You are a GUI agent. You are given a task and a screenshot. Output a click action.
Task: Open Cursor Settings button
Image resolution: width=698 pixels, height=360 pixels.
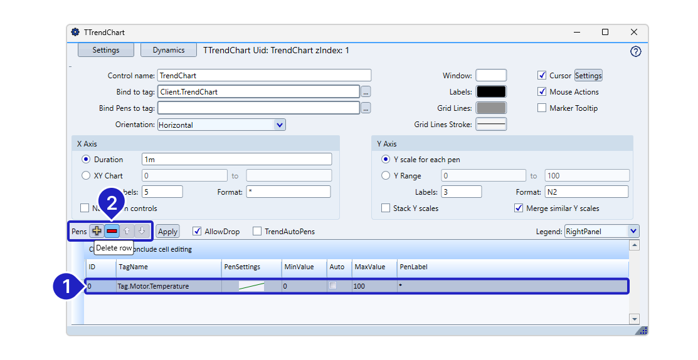point(588,76)
